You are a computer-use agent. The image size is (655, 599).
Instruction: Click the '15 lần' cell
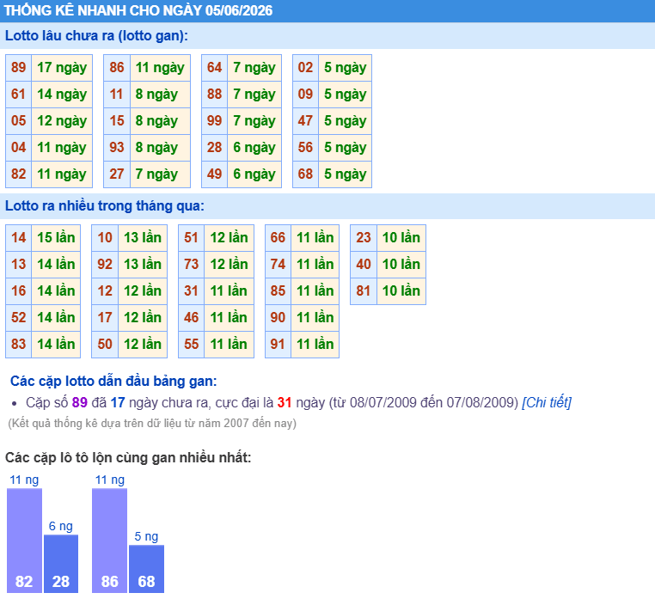tap(56, 238)
